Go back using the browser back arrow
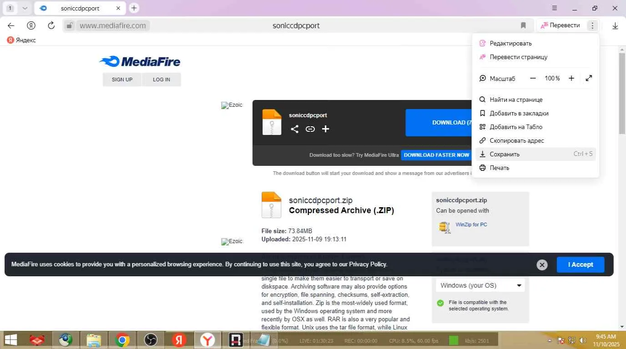 pos(11,25)
